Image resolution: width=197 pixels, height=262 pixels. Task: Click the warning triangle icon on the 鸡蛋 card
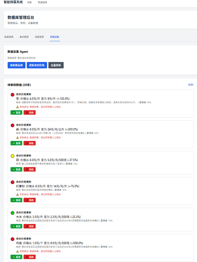pyautogui.click(x=18, y=251)
